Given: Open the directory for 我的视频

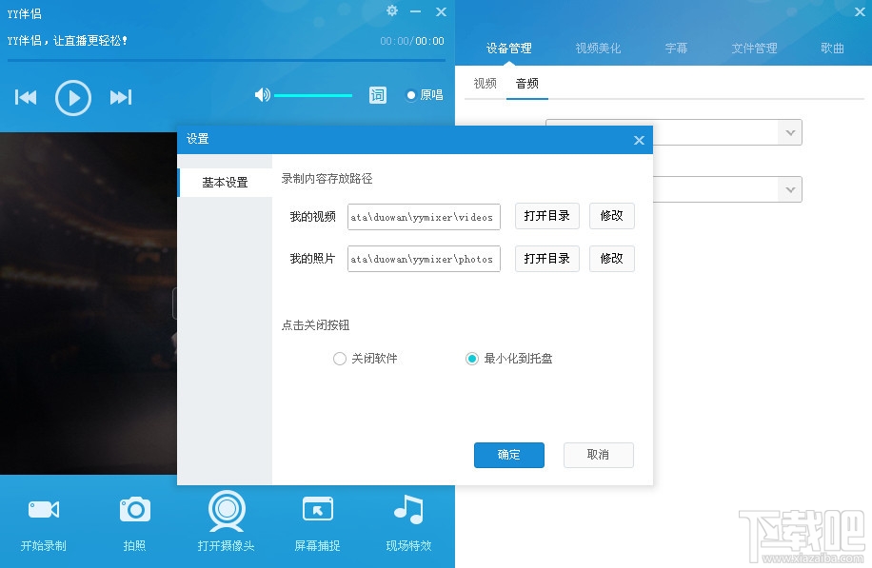Looking at the screenshot, I should [547, 216].
